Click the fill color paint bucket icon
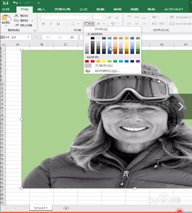This screenshot has height=213, width=192. (x=87, y=24)
